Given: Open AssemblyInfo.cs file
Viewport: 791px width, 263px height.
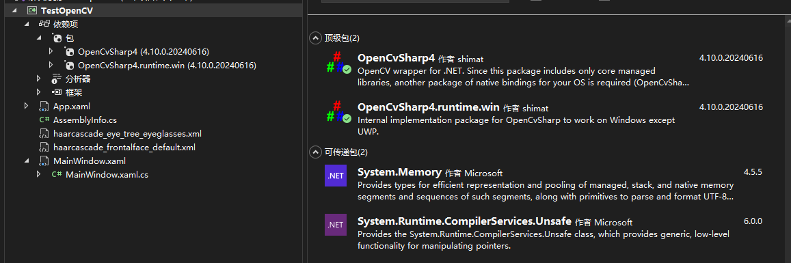Looking at the screenshot, I should 85,120.
